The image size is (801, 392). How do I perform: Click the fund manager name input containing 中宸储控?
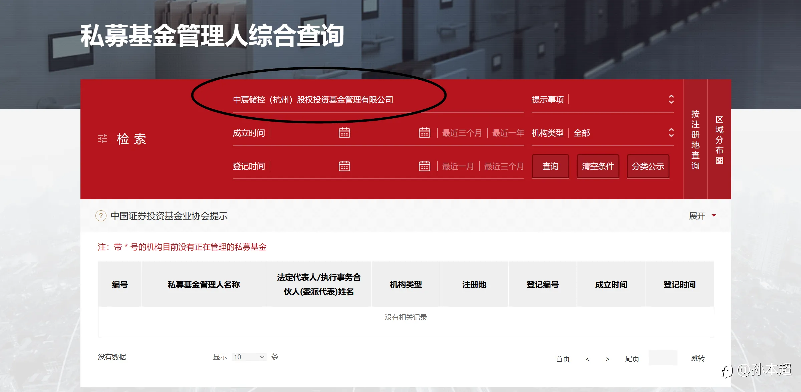tap(378, 100)
